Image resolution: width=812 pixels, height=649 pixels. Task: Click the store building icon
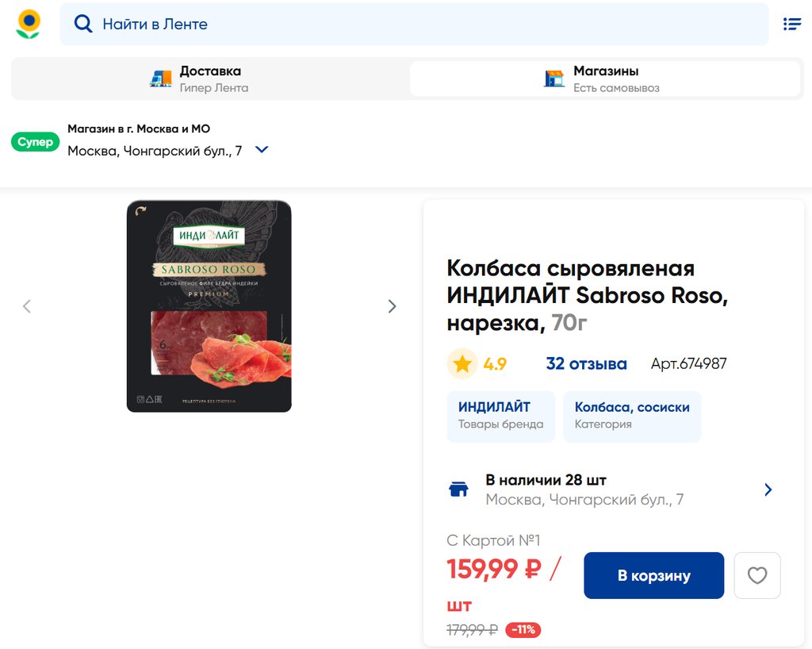pos(554,79)
